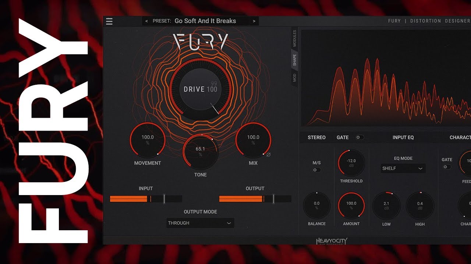
Task: Expand the OUTPUT MODE dropdown set to THROUGH
Action: point(200,223)
